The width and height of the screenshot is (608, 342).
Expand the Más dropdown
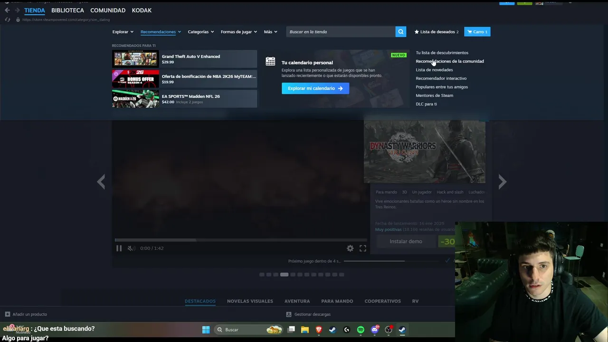(x=271, y=32)
